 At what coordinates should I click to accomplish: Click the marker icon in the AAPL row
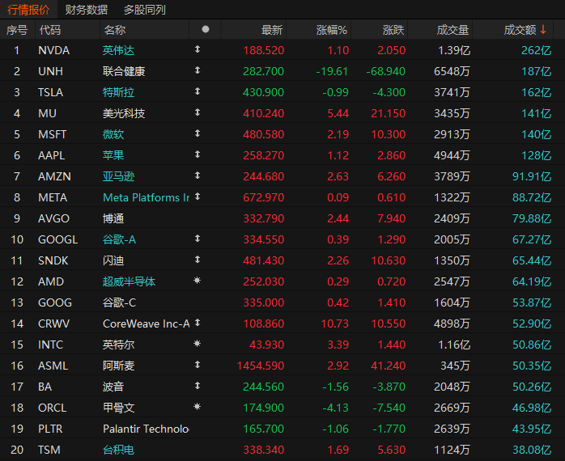(x=198, y=154)
